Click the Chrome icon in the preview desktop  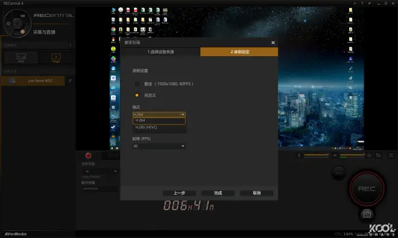113,30
